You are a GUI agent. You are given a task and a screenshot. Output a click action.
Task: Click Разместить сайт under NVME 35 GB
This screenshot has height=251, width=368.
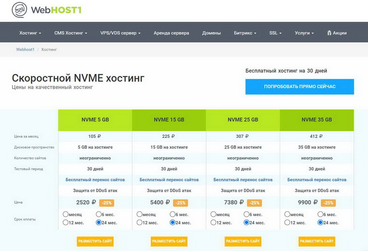317,241
